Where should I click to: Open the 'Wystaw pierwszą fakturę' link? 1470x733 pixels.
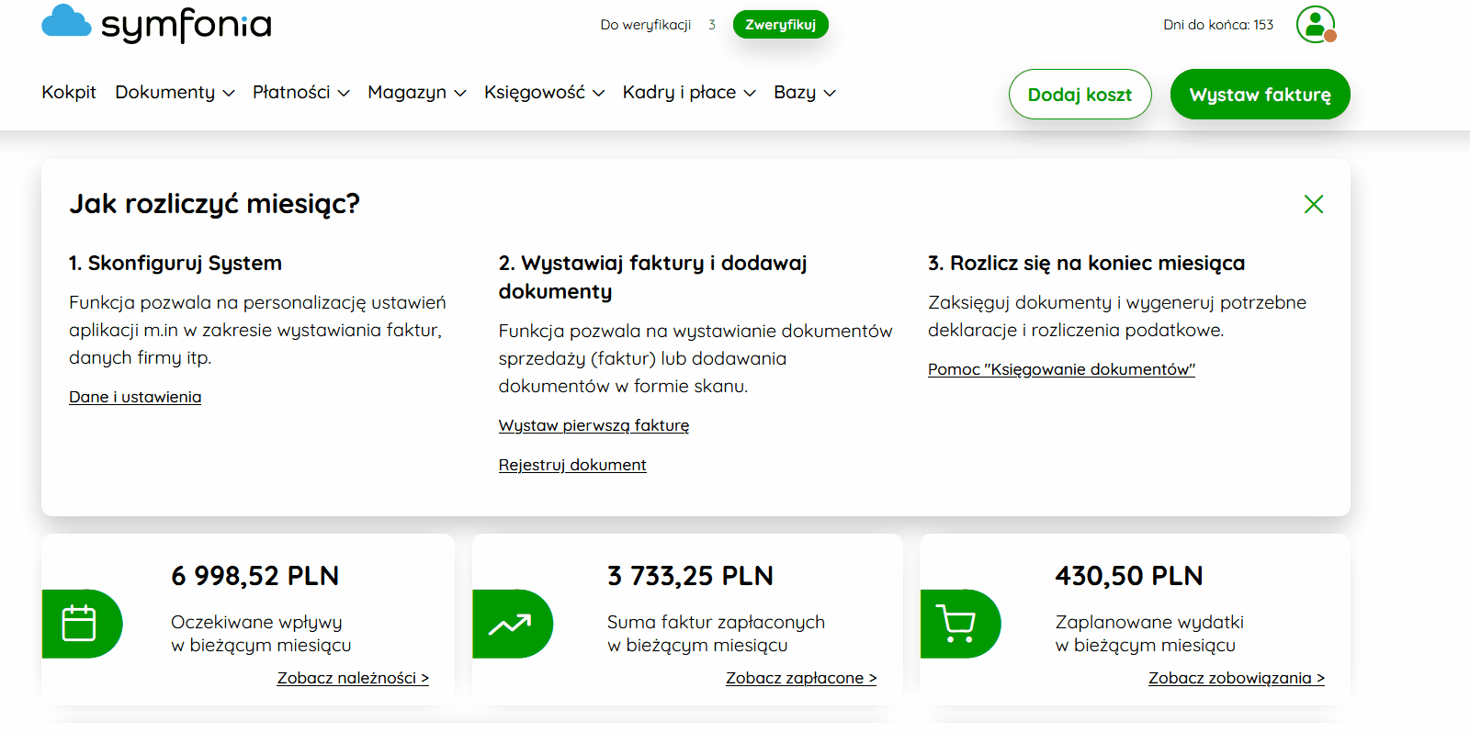click(x=594, y=425)
